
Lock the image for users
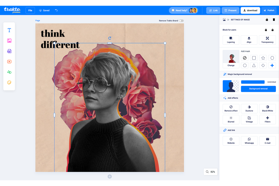coord(266,30)
